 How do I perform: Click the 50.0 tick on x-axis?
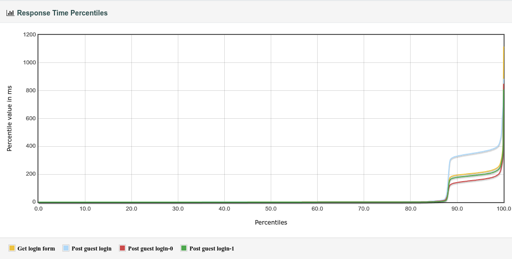click(271, 209)
